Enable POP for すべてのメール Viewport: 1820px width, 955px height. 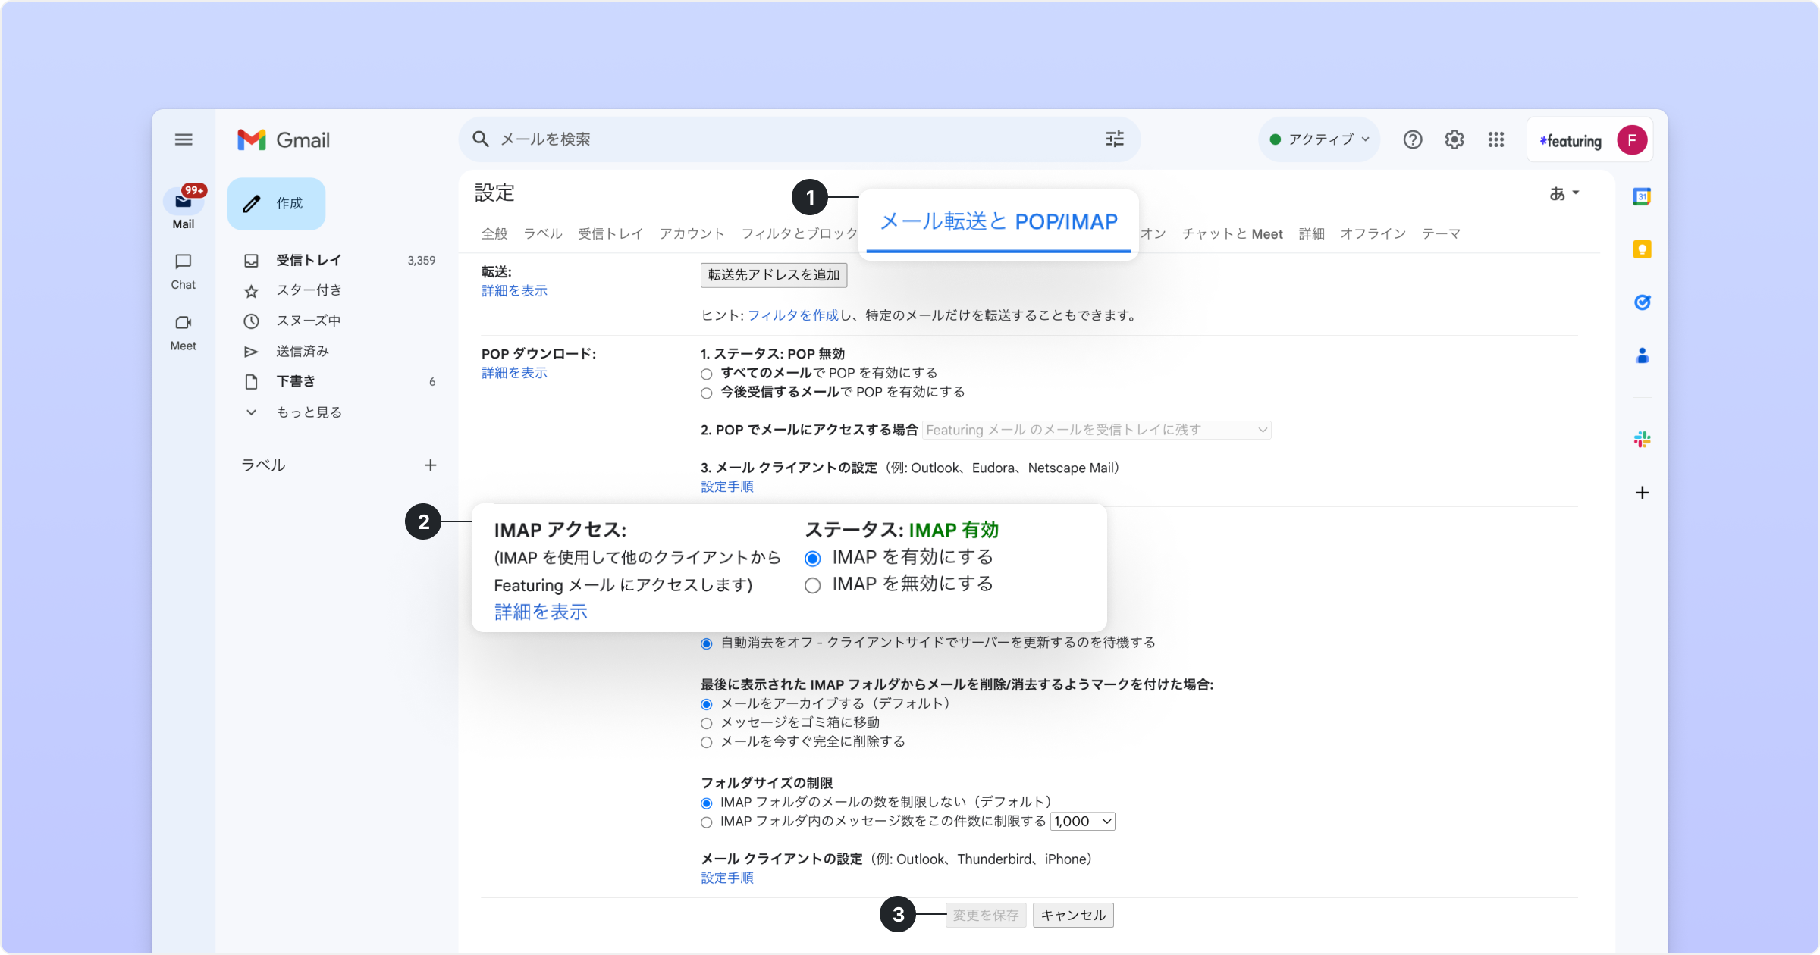pyautogui.click(x=707, y=374)
